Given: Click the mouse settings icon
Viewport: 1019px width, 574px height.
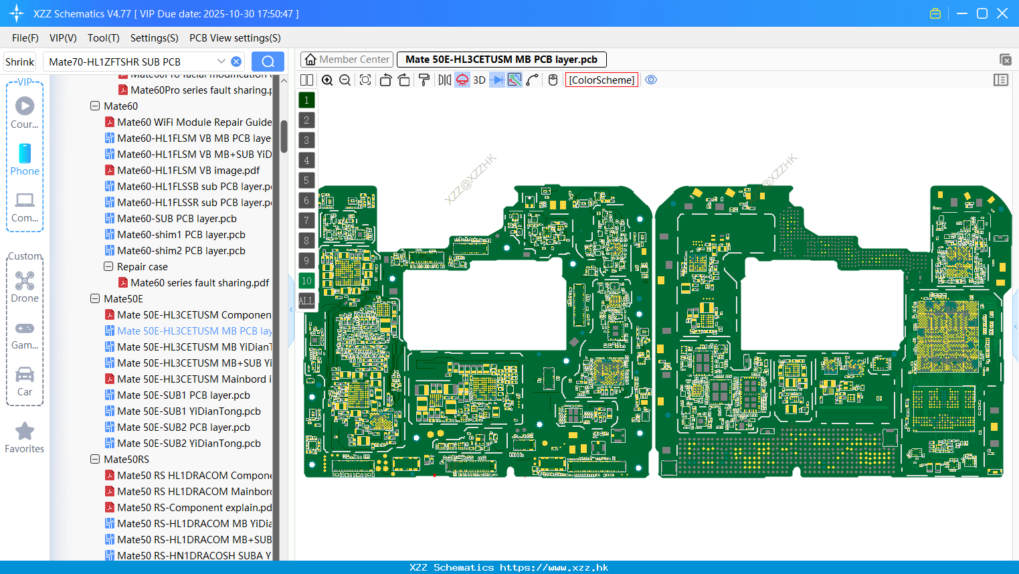Looking at the screenshot, I should (x=553, y=80).
